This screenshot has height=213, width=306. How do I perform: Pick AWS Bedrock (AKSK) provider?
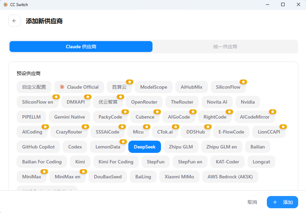tap(230, 177)
